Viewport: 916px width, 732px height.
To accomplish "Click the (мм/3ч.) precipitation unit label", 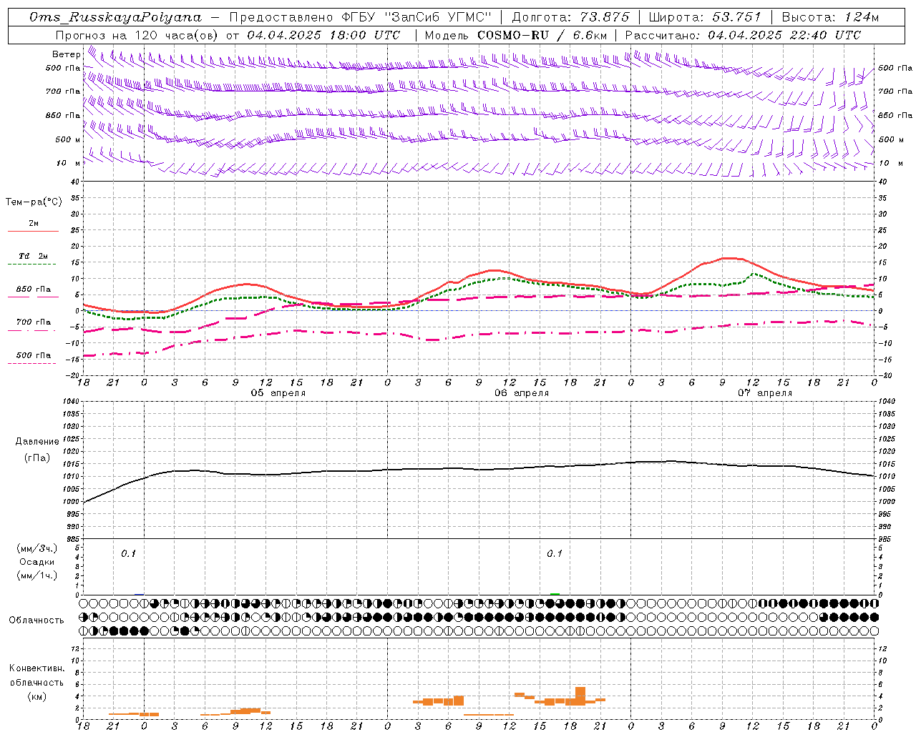I will (x=37, y=549).
